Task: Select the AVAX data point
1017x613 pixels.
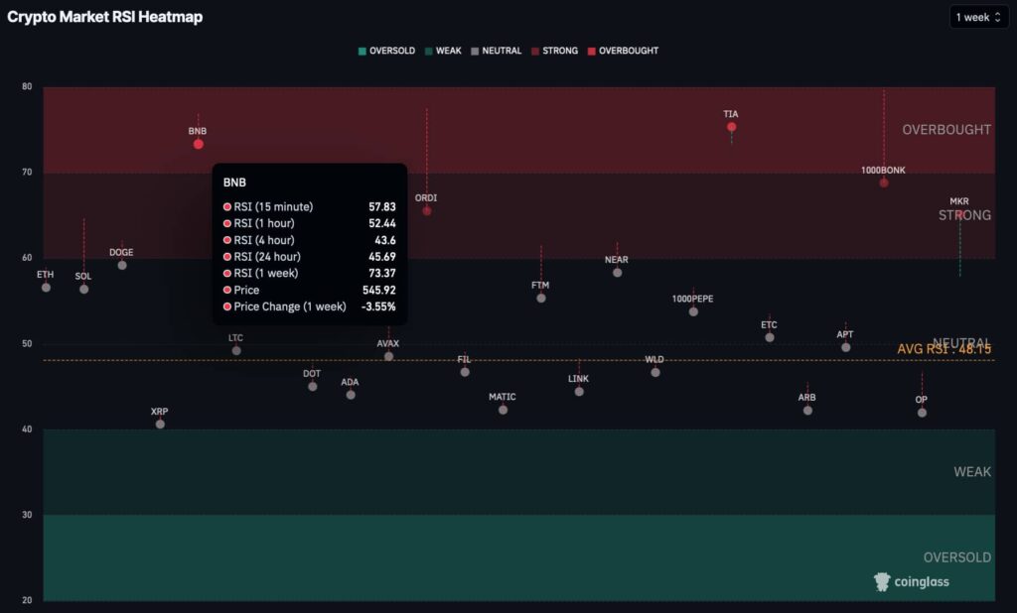Action: (x=388, y=356)
